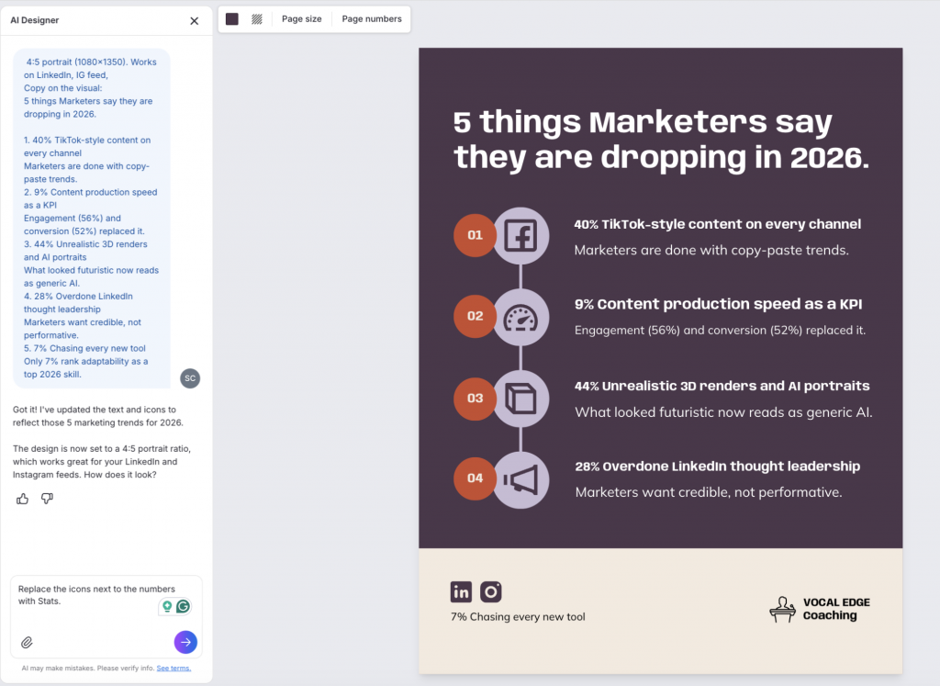Click the SC user avatar
The image size is (940, 686).
tap(190, 378)
